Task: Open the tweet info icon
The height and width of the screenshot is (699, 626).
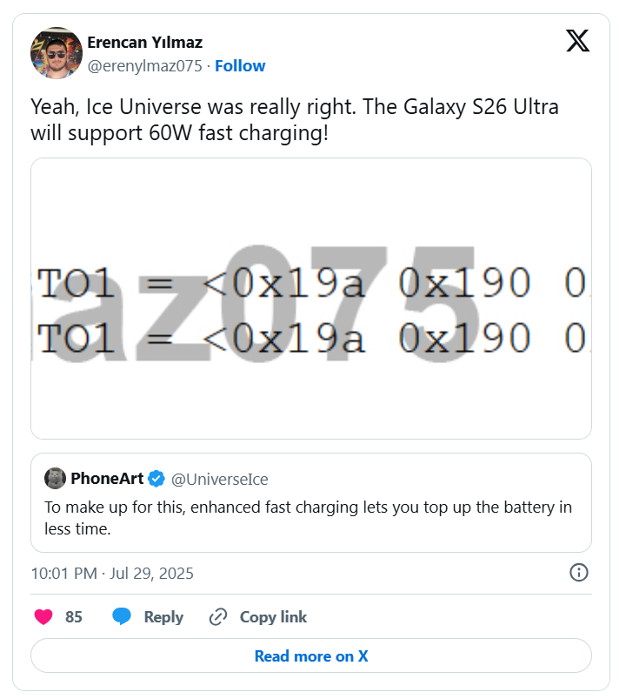Action: [x=578, y=572]
